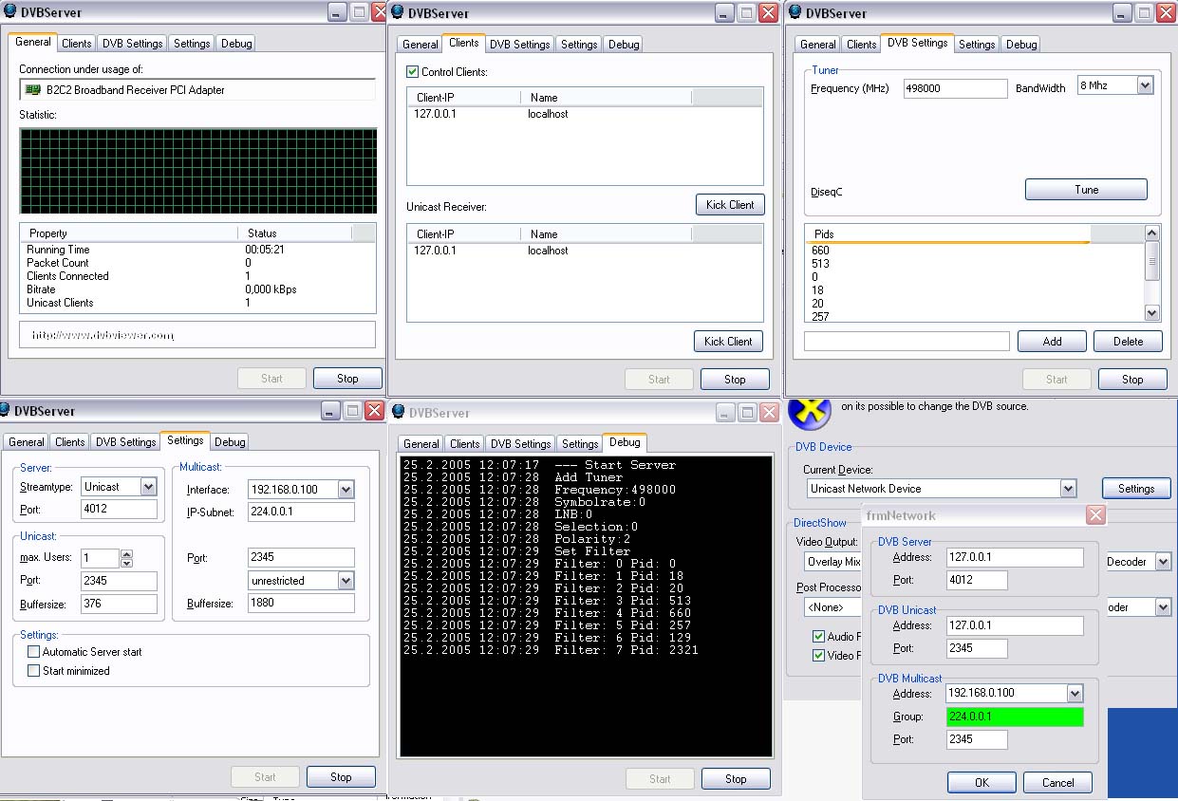The height and width of the screenshot is (801, 1178).
Task: Open the Decoder dropdown beside frmNetwork
Action: 1164,562
